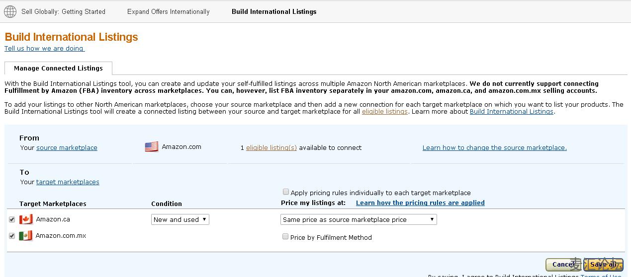Expand the Same price as source marketplace dropdown
Image resolution: width=631 pixels, height=277 pixels.
[359, 219]
